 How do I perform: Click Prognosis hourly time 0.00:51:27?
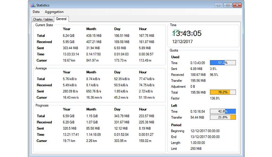(146, 135)
